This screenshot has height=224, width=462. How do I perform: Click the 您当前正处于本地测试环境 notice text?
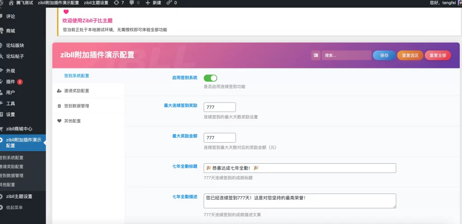tap(115, 30)
